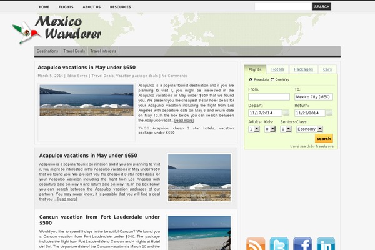Open the No Comments link

[174, 76]
